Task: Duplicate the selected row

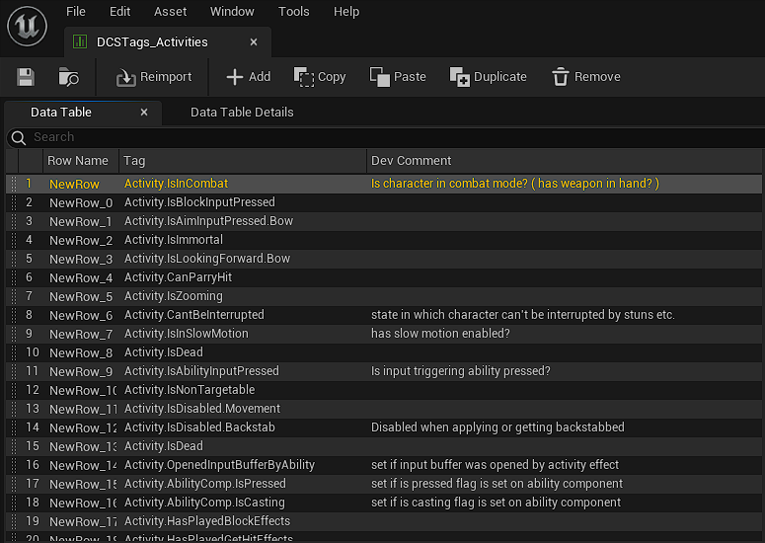Action: [x=488, y=77]
